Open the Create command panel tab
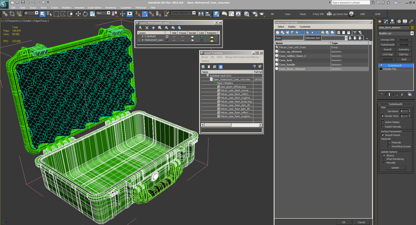 pos(380,21)
